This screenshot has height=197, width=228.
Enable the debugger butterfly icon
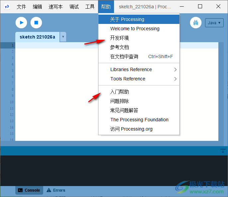[x=196, y=23]
